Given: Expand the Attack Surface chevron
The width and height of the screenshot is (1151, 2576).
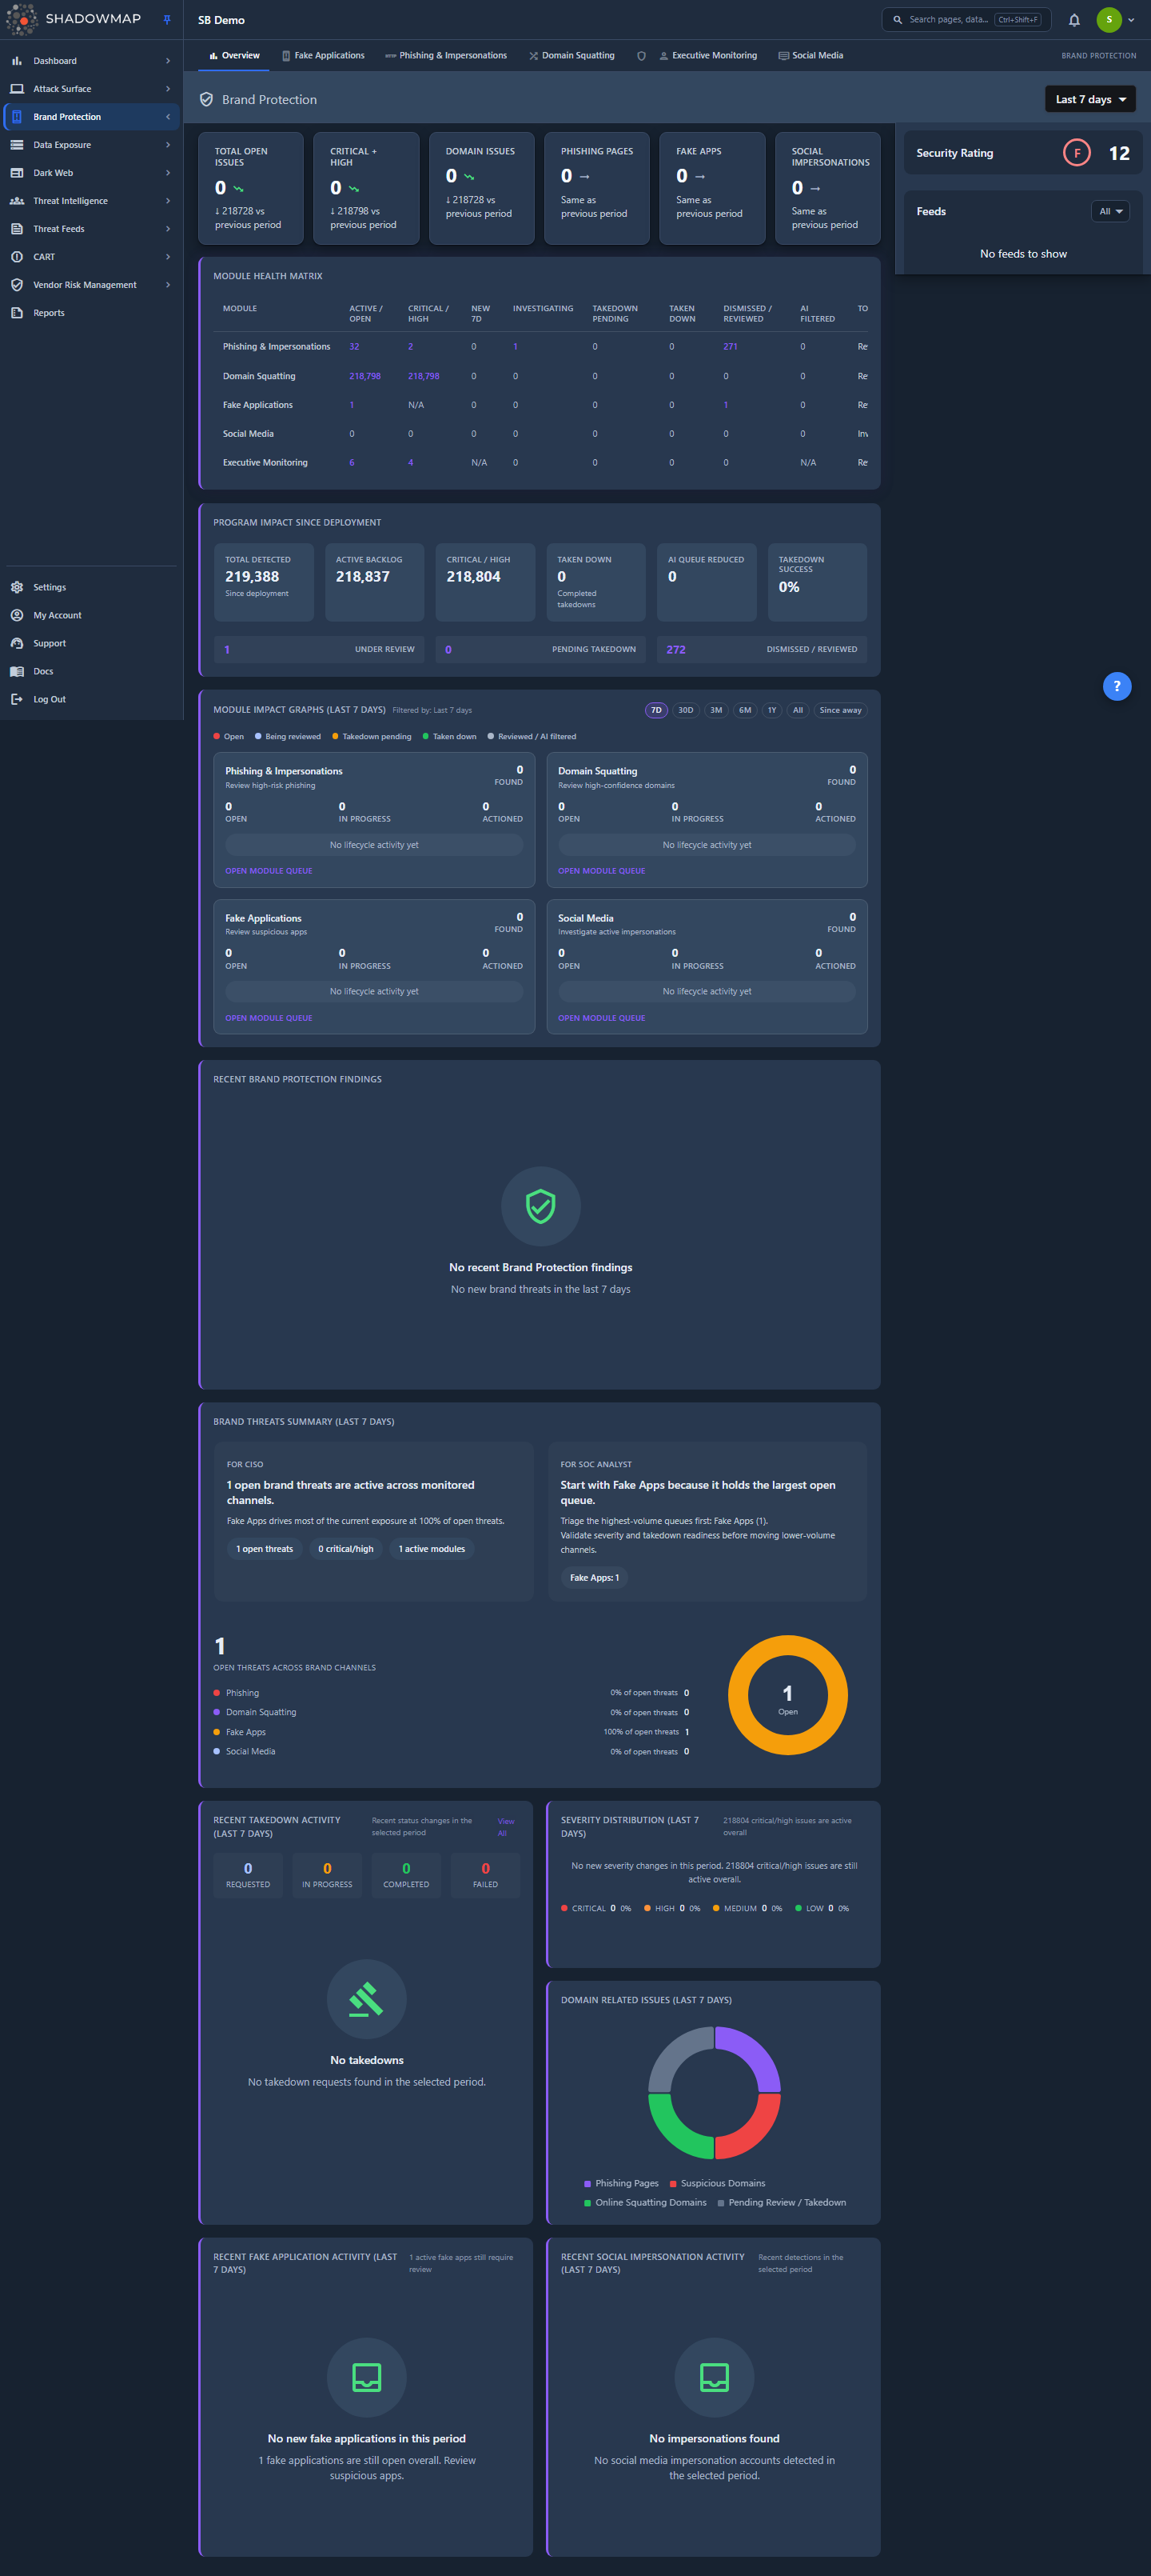Looking at the screenshot, I should pos(168,89).
